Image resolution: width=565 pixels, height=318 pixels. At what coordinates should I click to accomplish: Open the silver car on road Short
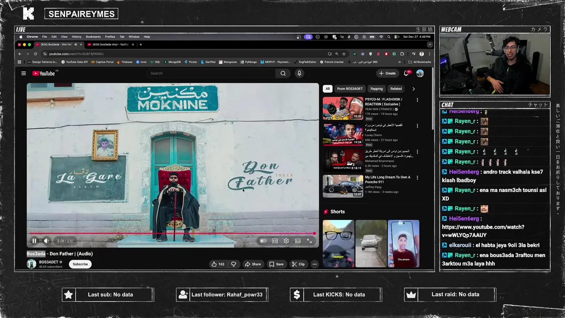tap(371, 244)
